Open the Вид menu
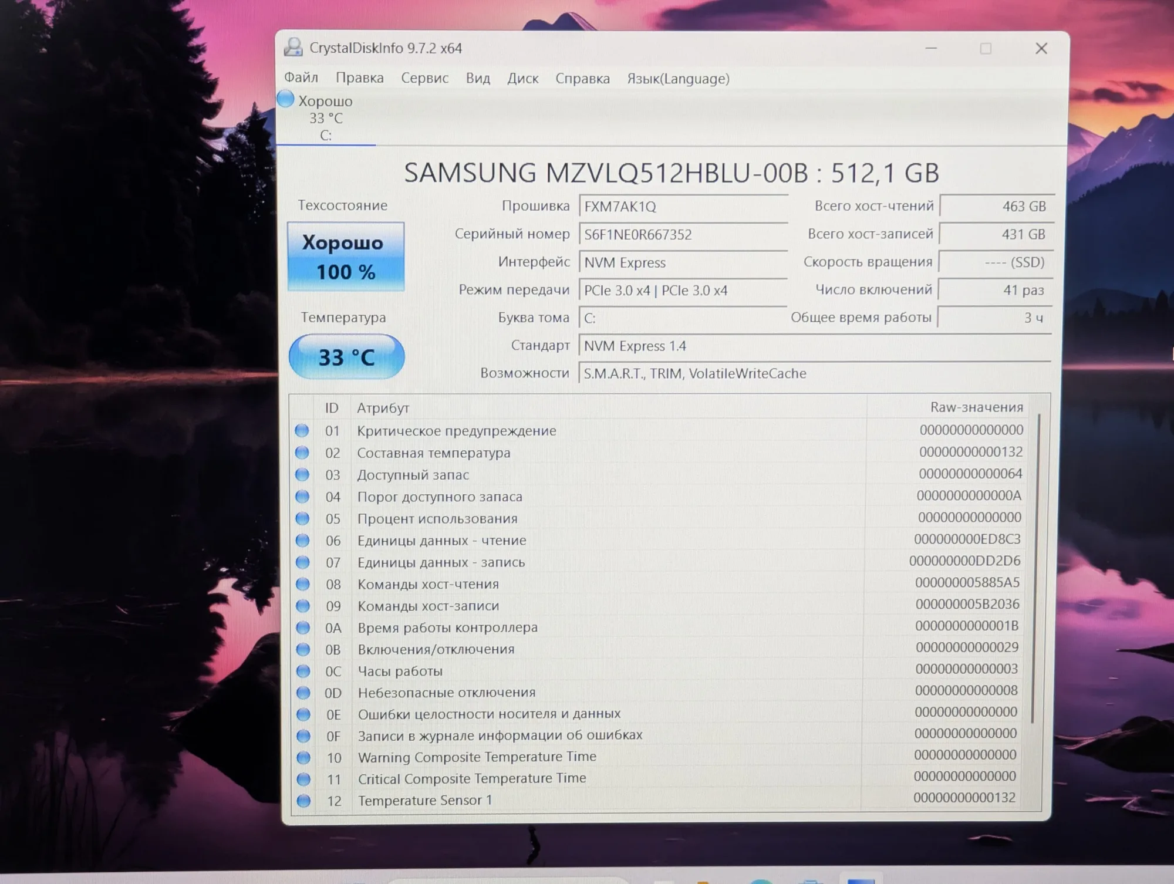This screenshot has width=1174, height=884. click(x=478, y=78)
